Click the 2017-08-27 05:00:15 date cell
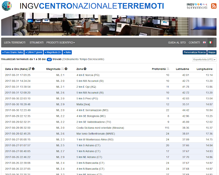Image resolution: width=219 pixels, height=175 pixels. click(x=18, y=140)
